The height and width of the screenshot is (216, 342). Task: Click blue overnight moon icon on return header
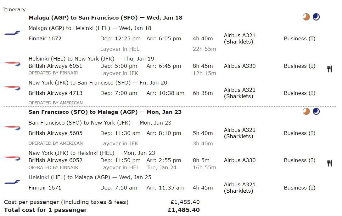click(316, 111)
